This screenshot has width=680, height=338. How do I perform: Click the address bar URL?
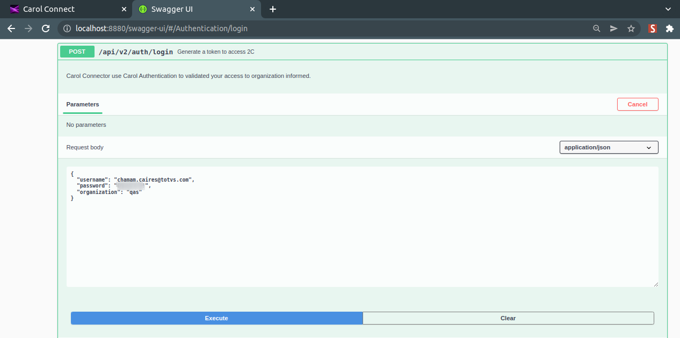162,28
